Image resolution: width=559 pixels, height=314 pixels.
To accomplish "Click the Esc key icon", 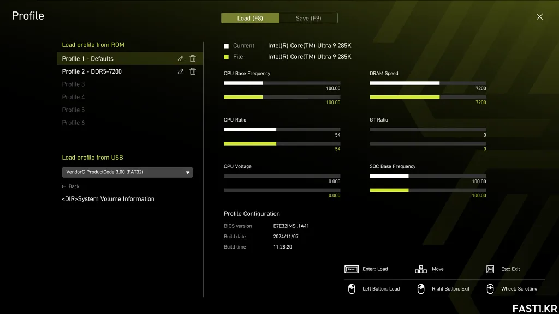I will tap(490, 269).
